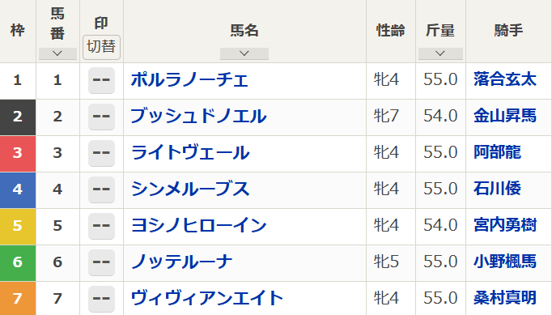This screenshot has width=552, height=315.
Task: Open horse page ヴィヴィアンエイト
Action: [207, 299]
